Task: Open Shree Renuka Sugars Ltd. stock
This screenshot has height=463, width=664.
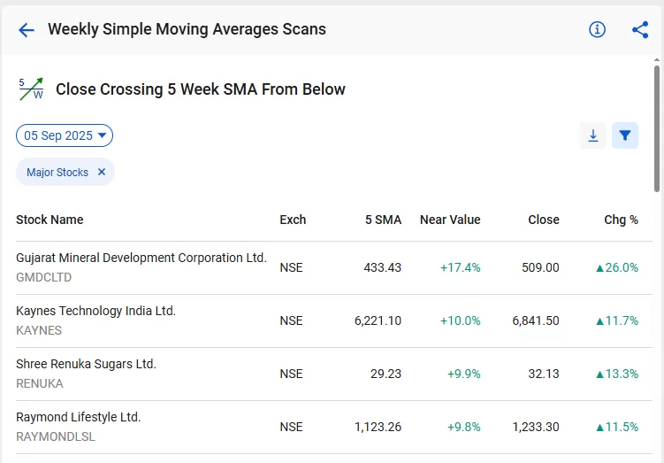Action: 86,364
